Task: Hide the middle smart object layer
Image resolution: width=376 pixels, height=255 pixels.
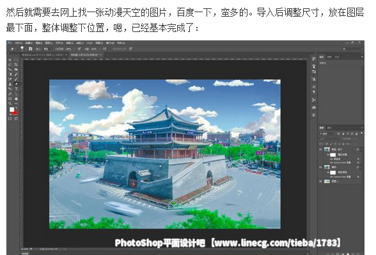Action: [x=320, y=167]
